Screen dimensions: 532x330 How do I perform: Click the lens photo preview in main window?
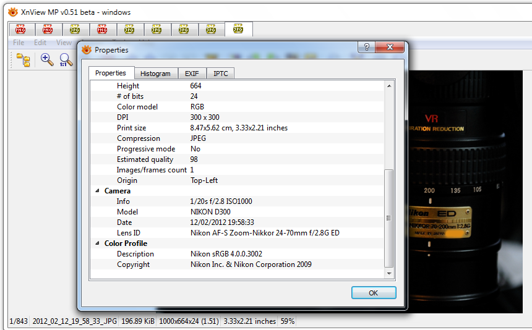465,192
